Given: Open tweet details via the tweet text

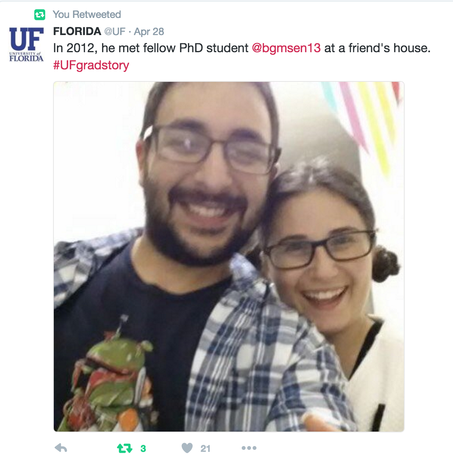Looking at the screenshot, I should click(x=242, y=48).
